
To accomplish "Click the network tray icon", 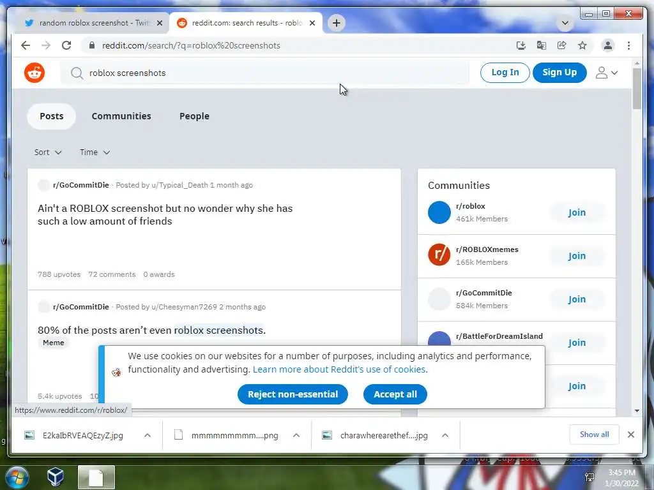I will 589,477.
